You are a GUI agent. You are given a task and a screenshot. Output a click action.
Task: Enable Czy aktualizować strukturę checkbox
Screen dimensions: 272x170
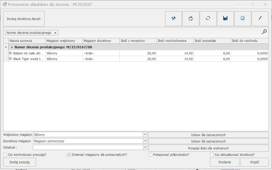pos(212,155)
